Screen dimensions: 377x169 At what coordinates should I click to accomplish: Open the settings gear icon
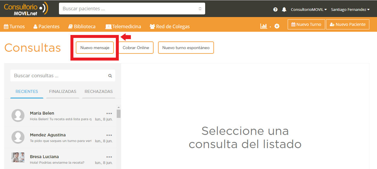pos(277,26)
